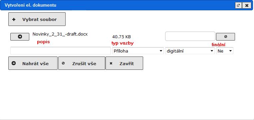Open the finální Ne dropdown
Screen dimensions: 254x120
(224, 51)
